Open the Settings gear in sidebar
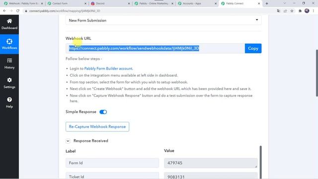 [9, 83]
